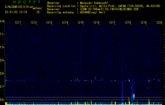
Task: Click the meteor count value 25
Action: coord(38,12)
